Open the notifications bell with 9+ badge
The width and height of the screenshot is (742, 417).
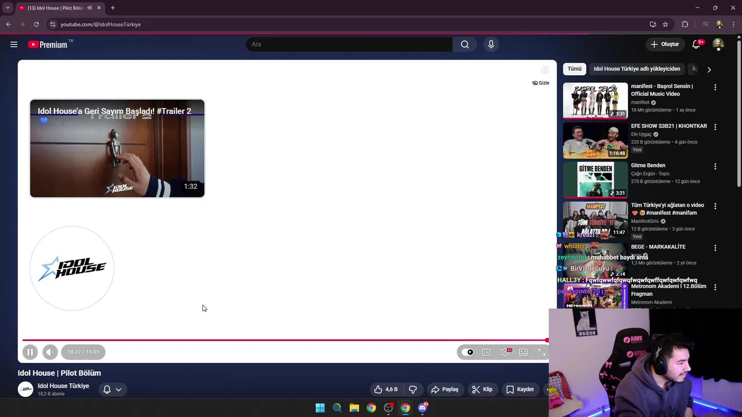697,44
